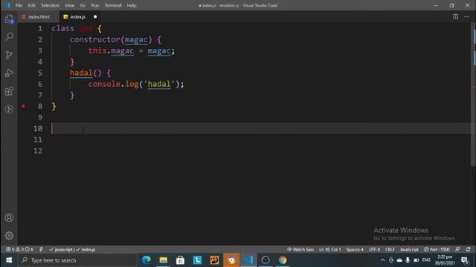Click the word constructor on line 2

[x=95, y=39]
